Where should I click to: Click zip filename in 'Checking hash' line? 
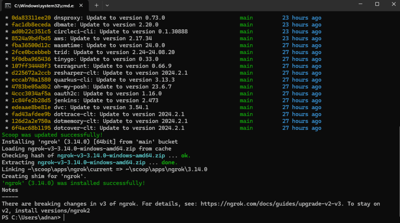[x=111, y=156]
